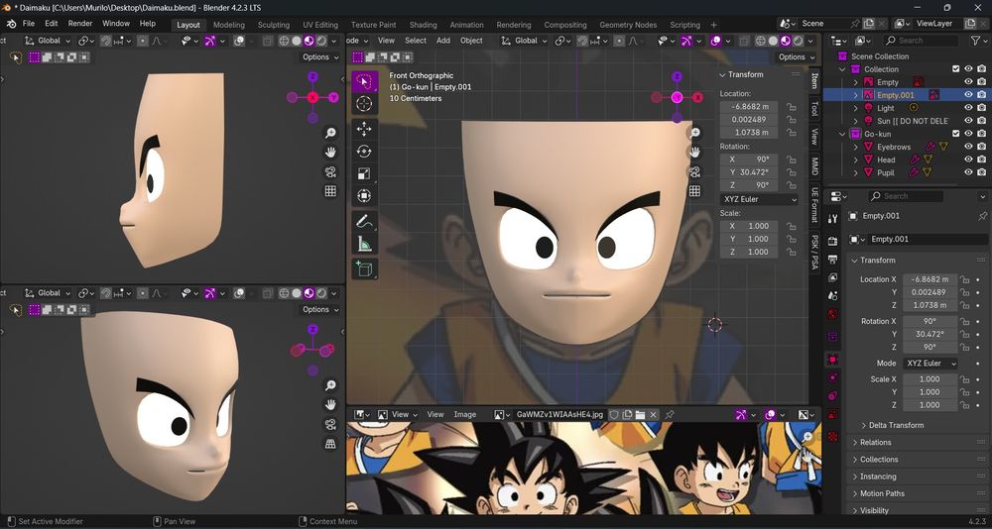Activate the 3D Cursor tool in the toolbar
Screen dimensions: 992x529
364,104
